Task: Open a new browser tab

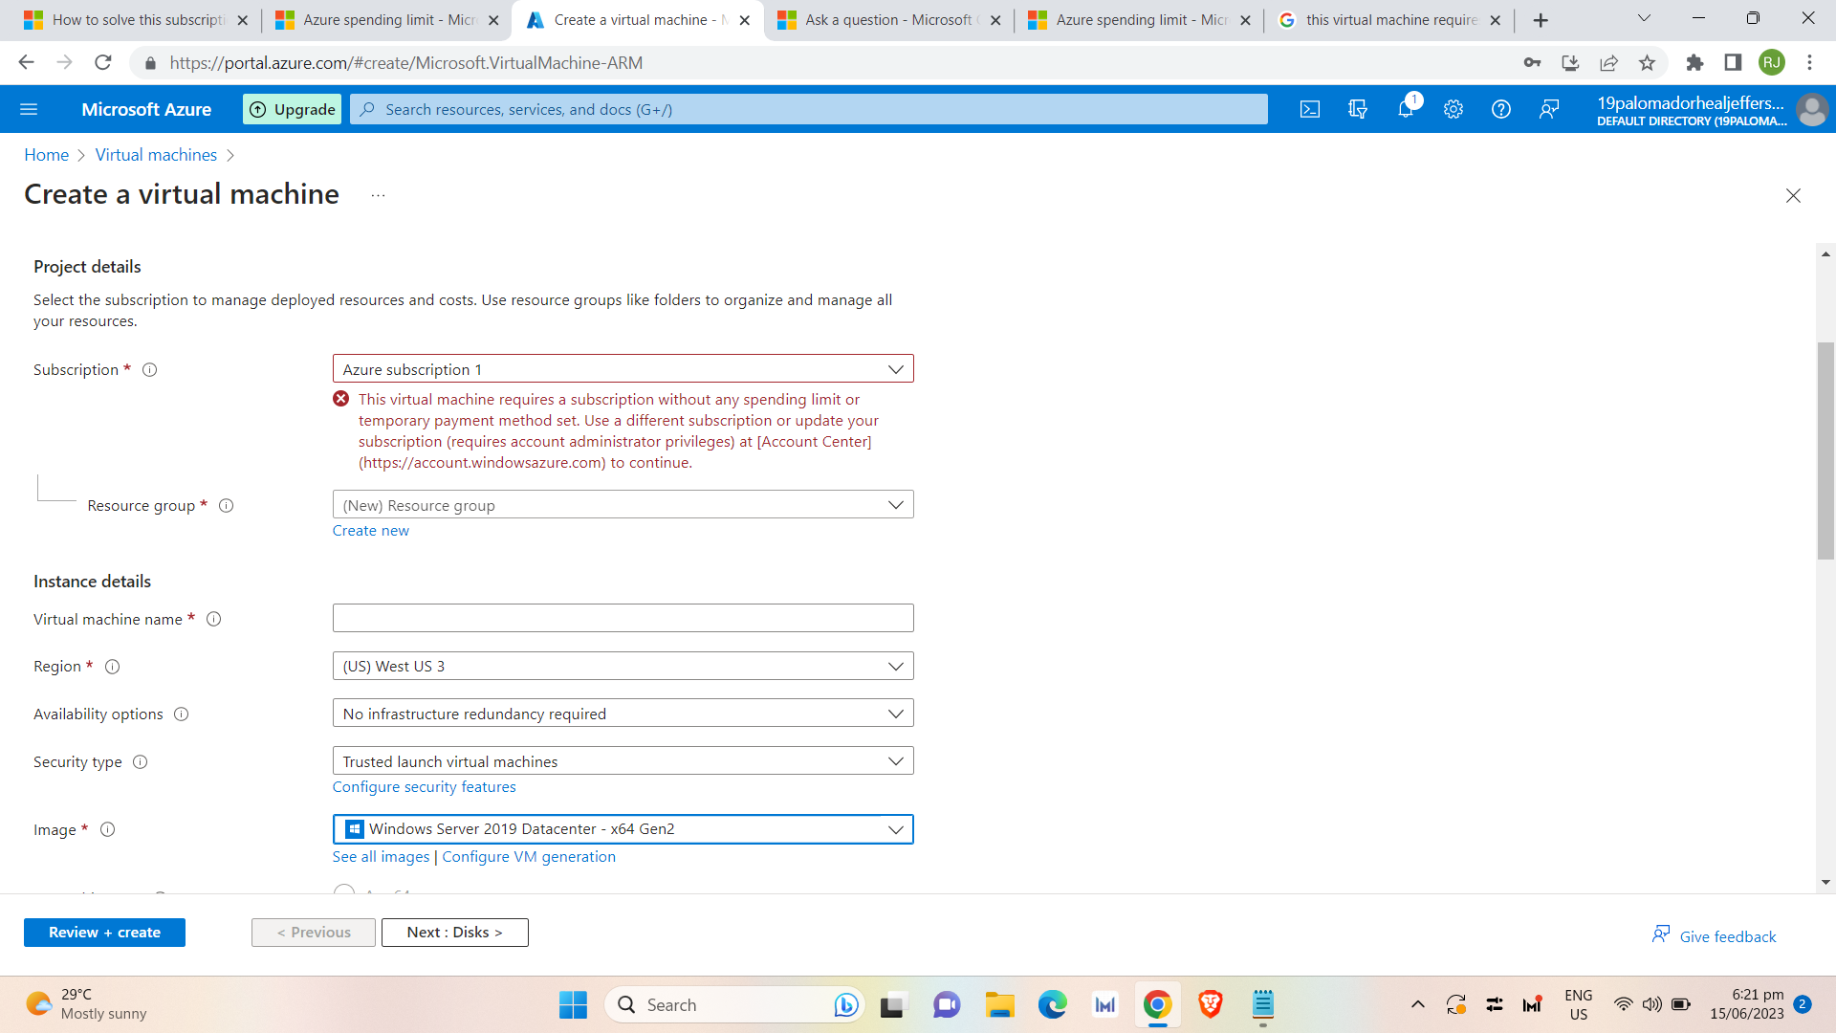Action: point(1541,20)
